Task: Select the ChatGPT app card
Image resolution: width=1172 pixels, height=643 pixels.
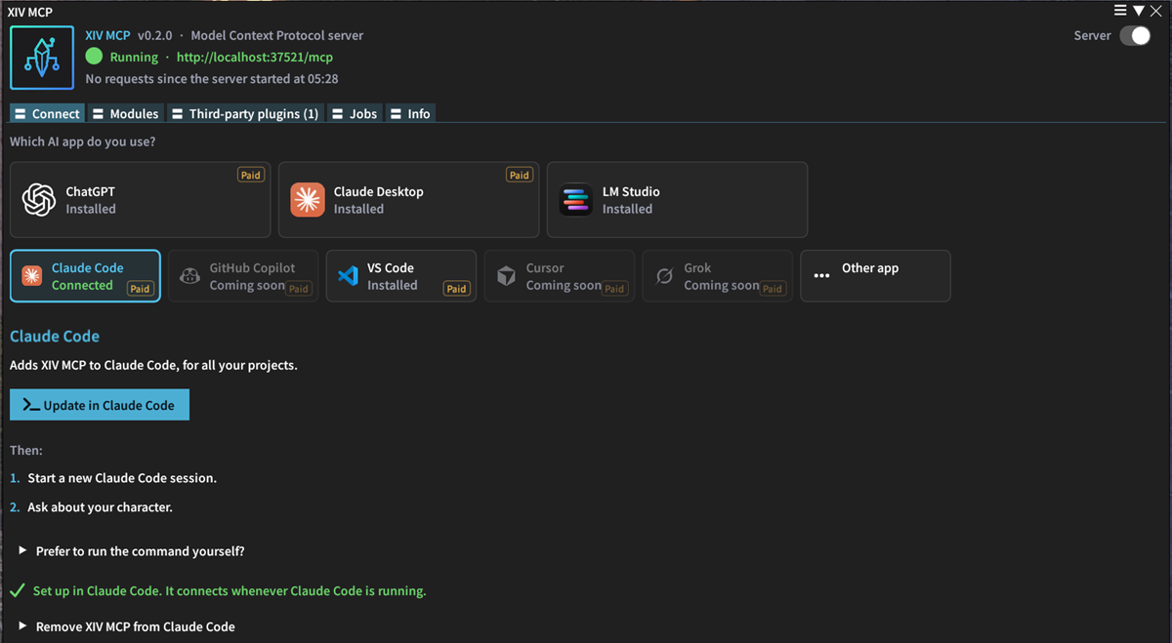Action: (x=140, y=200)
